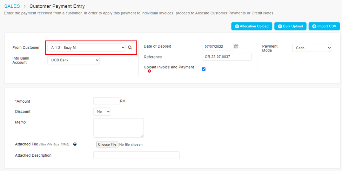The width and height of the screenshot is (342, 171).
Task: Open the Date of Deposit calendar icon
Action: 236,46
